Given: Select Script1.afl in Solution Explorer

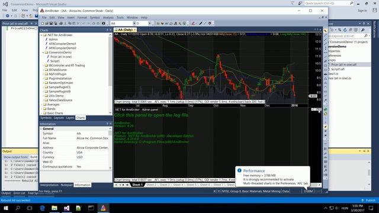Looking at the screenshot, I should pyautogui.click(x=338, y=69).
